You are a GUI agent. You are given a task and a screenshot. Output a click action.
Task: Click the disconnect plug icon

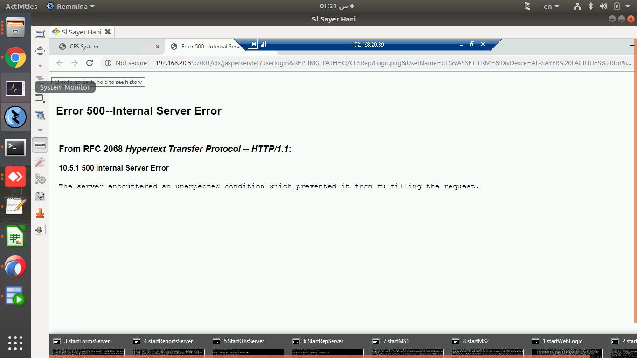click(40, 230)
